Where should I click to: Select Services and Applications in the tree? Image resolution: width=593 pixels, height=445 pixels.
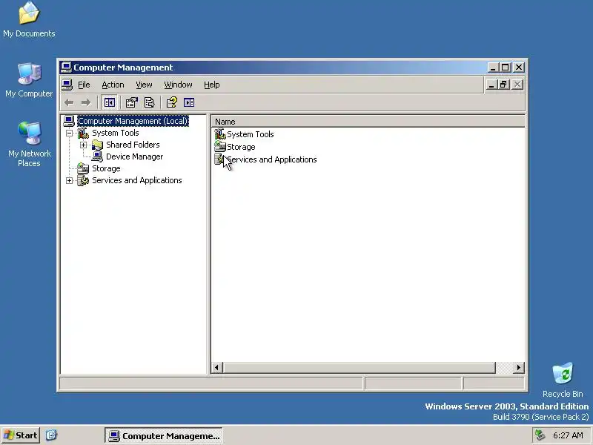137,180
